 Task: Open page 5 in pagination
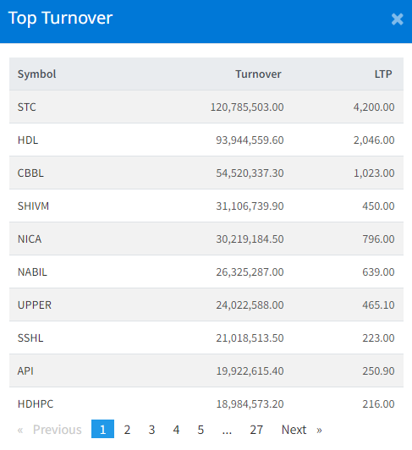tap(201, 430)
